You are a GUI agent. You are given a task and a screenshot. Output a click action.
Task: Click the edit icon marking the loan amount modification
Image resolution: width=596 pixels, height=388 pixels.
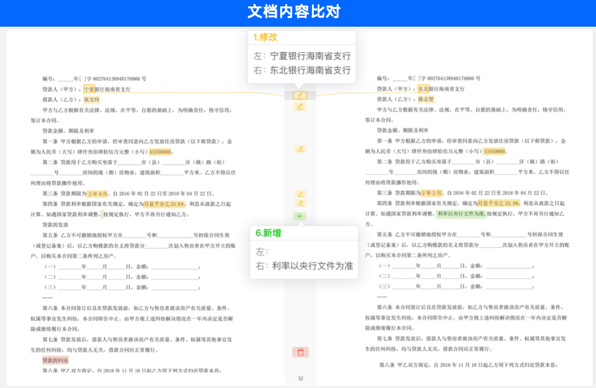[299, 148]
